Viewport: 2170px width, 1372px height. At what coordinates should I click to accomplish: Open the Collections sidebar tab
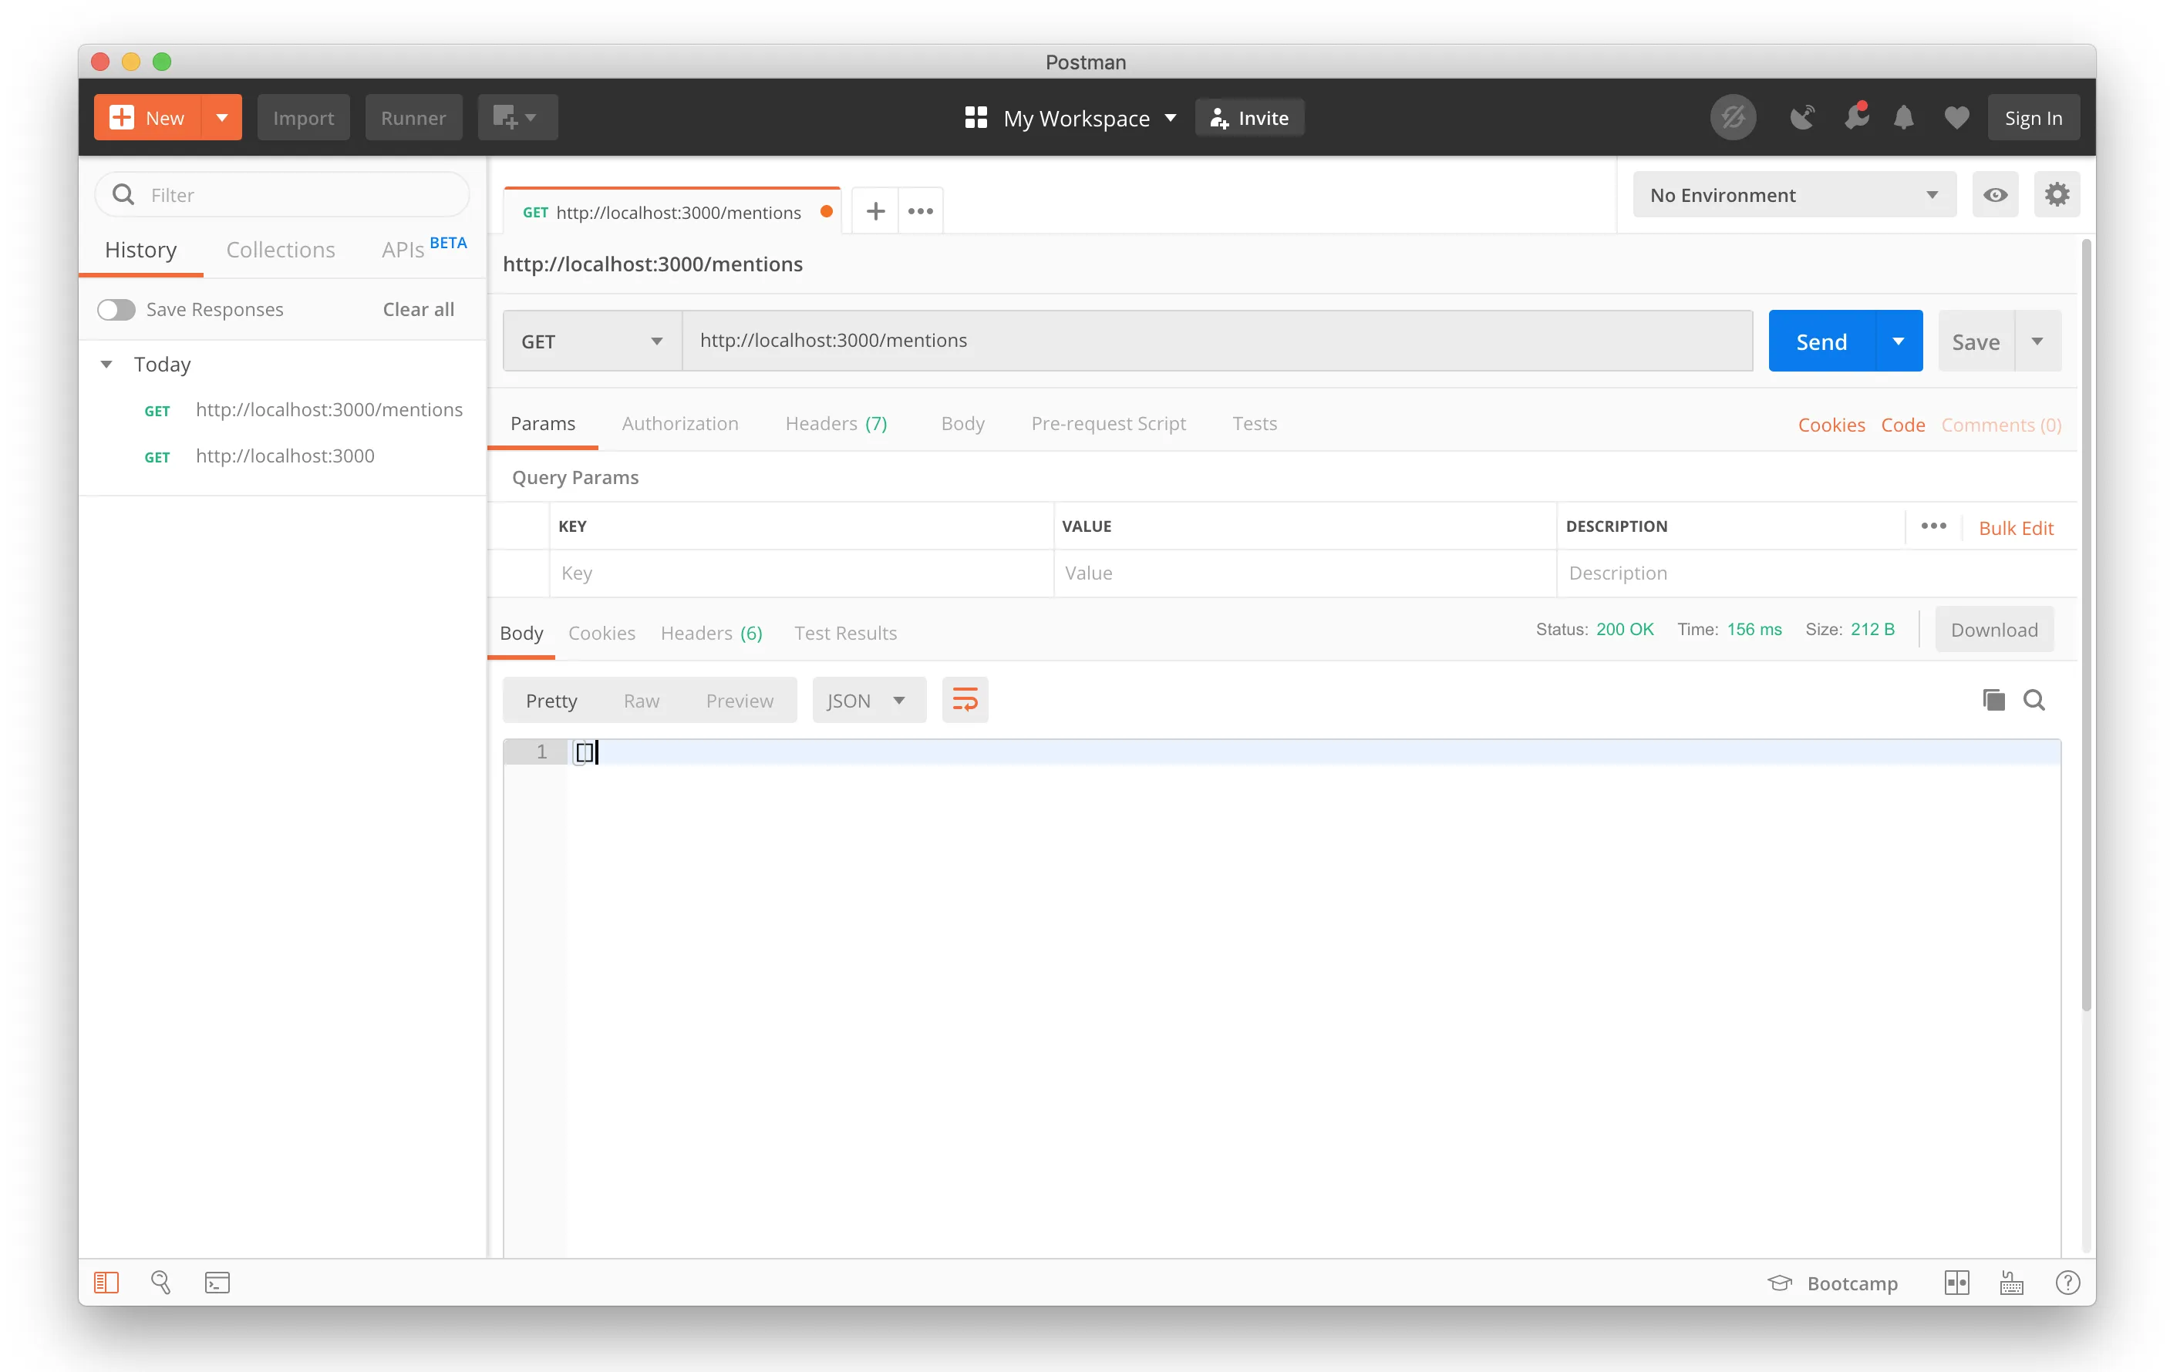(x=280, y=250)
